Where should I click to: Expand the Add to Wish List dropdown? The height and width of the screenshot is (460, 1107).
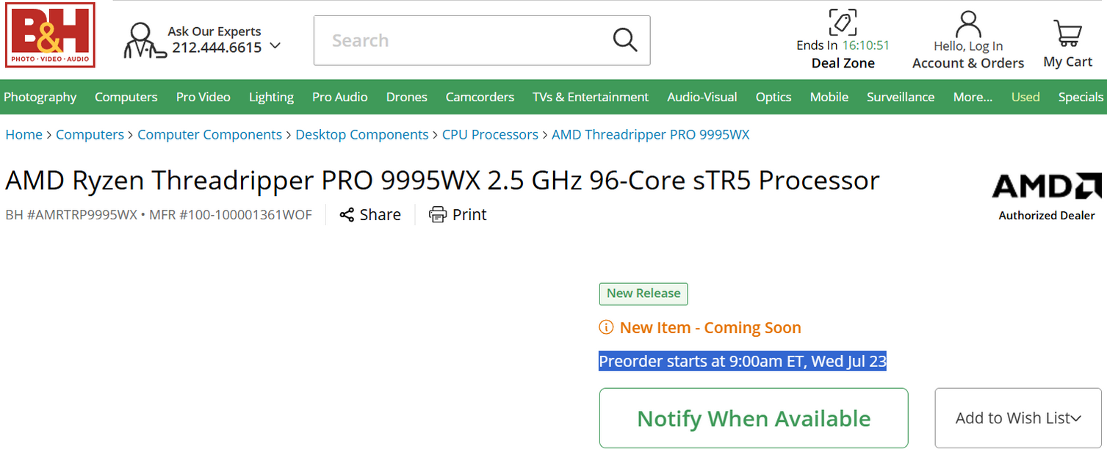click(1076, 419)
